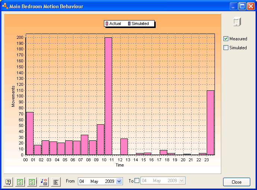Maximize the Main Bedroom Motion Behaviour window

[x=242, y=6]
